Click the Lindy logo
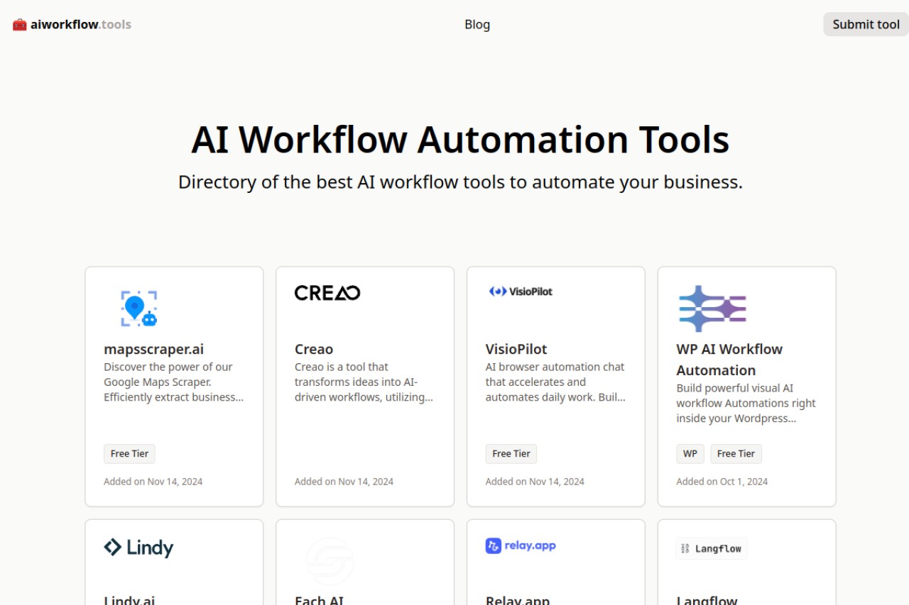Image resolution: width=909 pixels, height=605 pixels. point(138,548)
